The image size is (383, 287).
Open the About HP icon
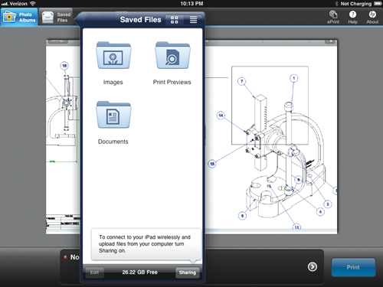click(x=372, y=17)
